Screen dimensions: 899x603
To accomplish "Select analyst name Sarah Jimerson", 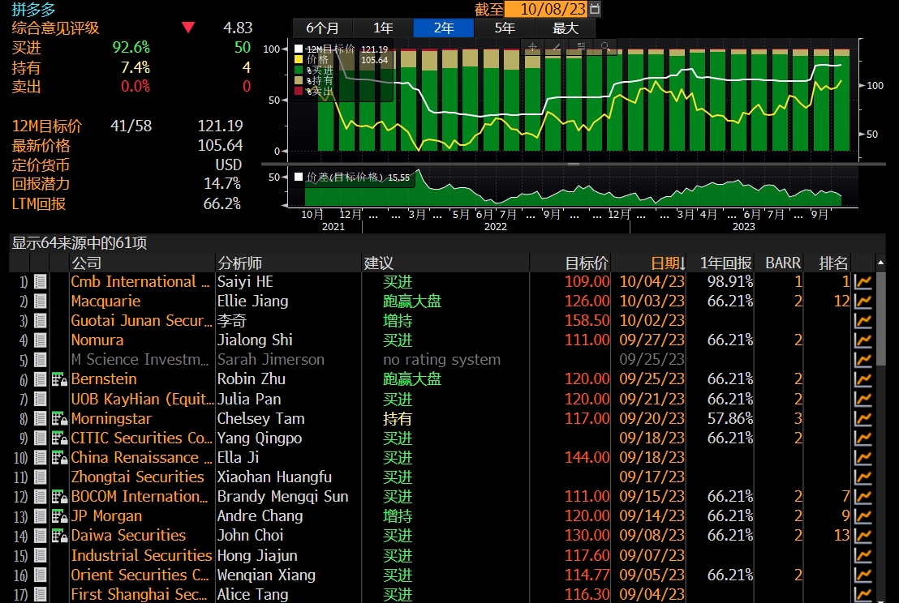I will [271, 360].
